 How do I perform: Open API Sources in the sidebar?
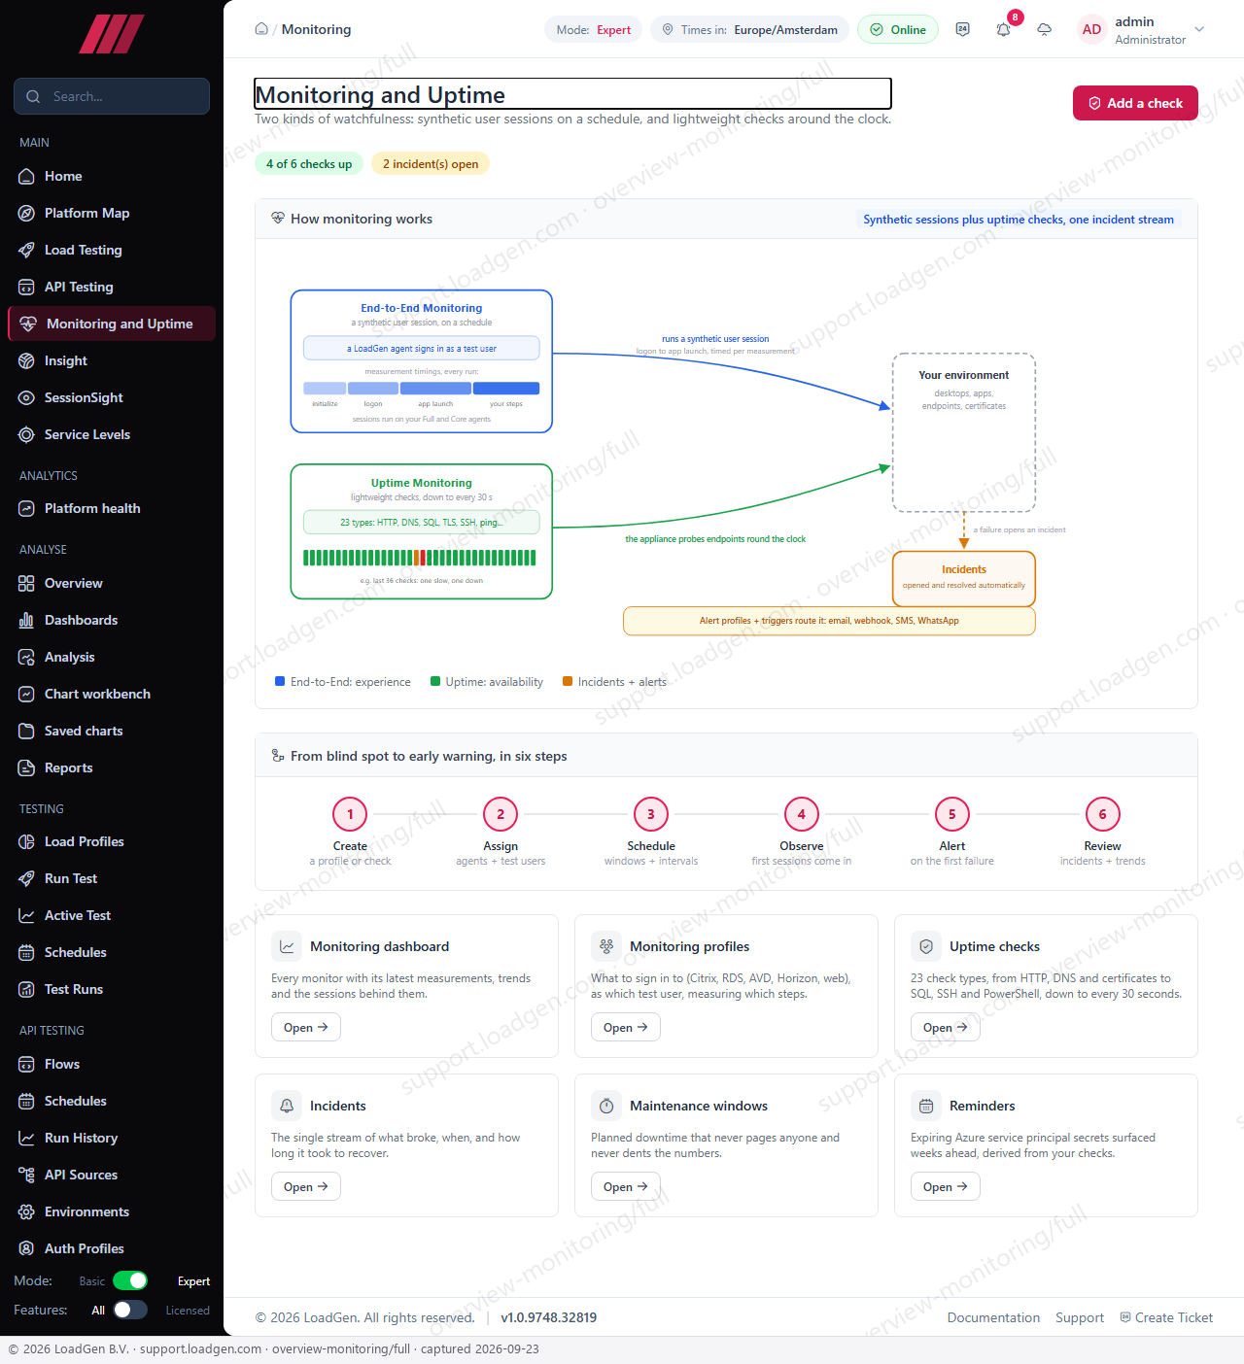112,1175
